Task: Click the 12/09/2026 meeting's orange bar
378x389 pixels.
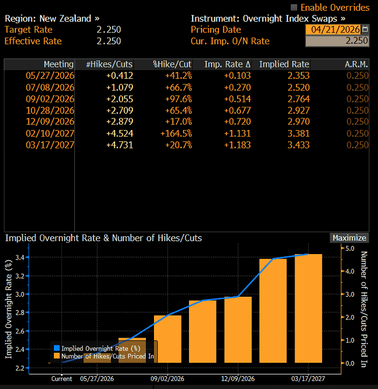Action: pos(238,330)
